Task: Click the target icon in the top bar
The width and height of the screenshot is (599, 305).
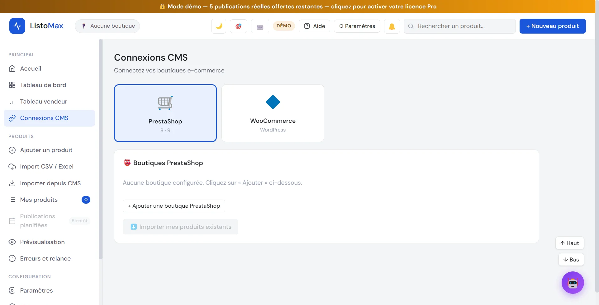Action: tap(239, 26)
